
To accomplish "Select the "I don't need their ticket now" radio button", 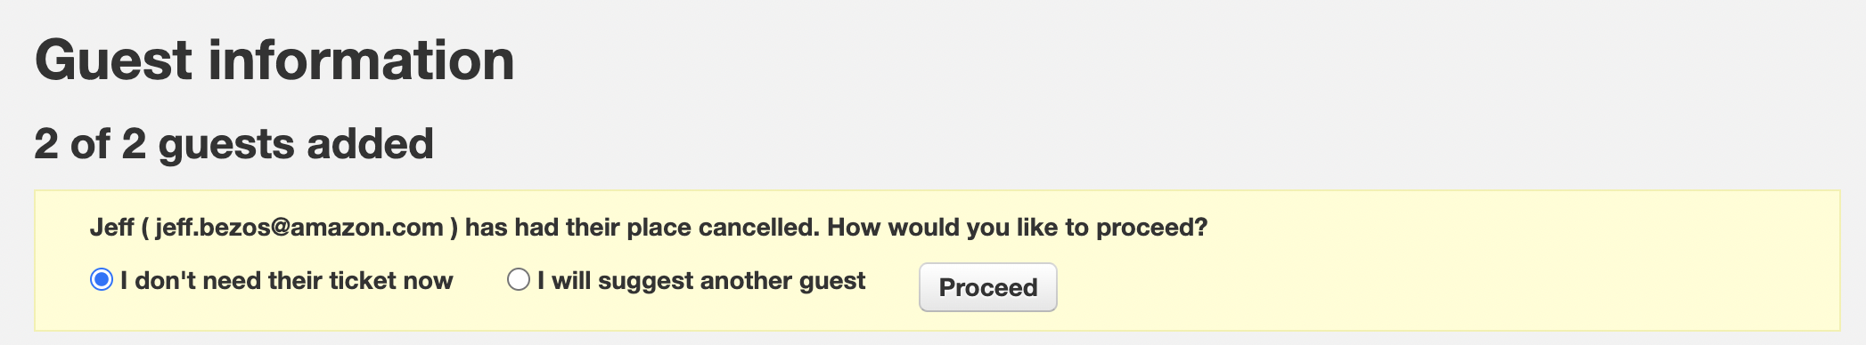I will [102, 280].
